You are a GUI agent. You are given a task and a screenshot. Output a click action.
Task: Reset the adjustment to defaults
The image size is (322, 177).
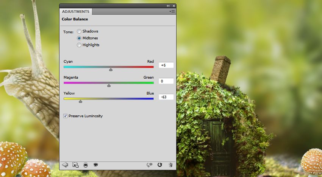pos(160,165)
